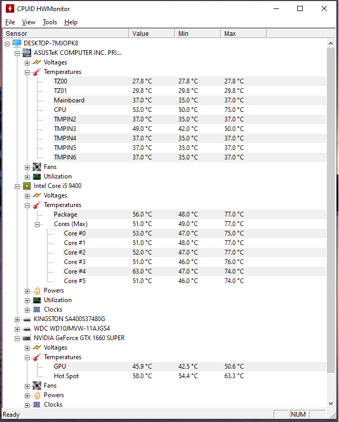Click the motherboard Temperatures thermometer icon
339x422 pixels.
pos(37,72)
